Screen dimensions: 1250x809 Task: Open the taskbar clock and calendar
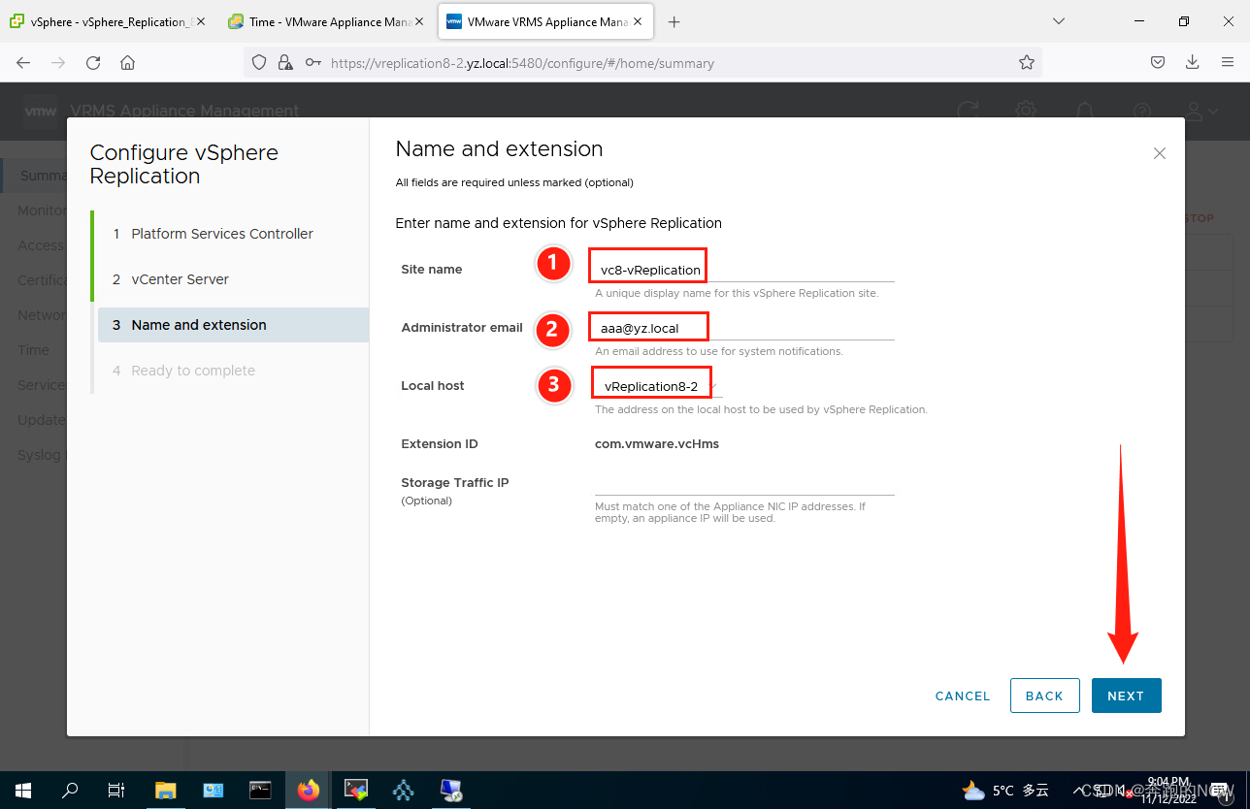1168,790
